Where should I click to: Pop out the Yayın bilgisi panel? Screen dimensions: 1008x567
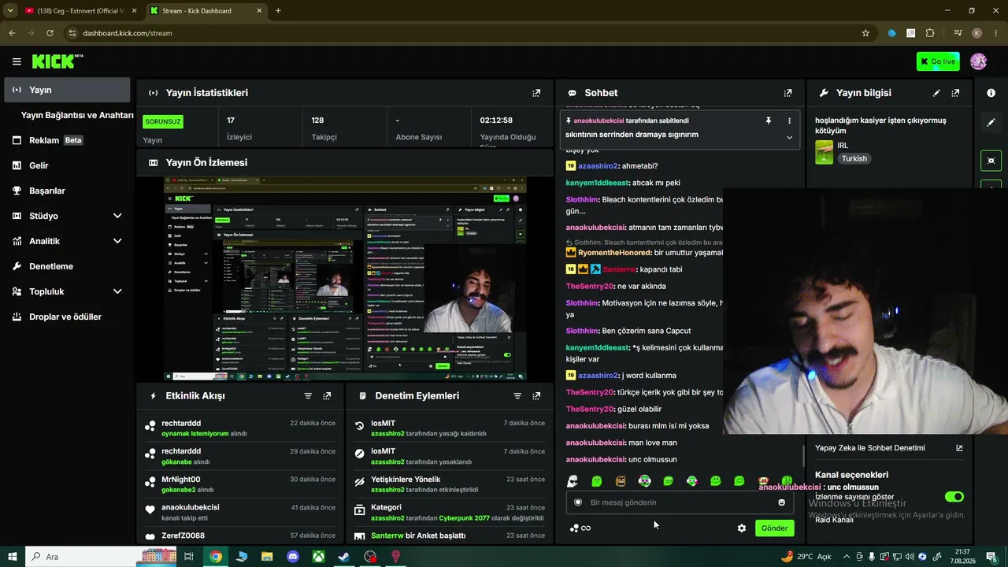point(955,93)
